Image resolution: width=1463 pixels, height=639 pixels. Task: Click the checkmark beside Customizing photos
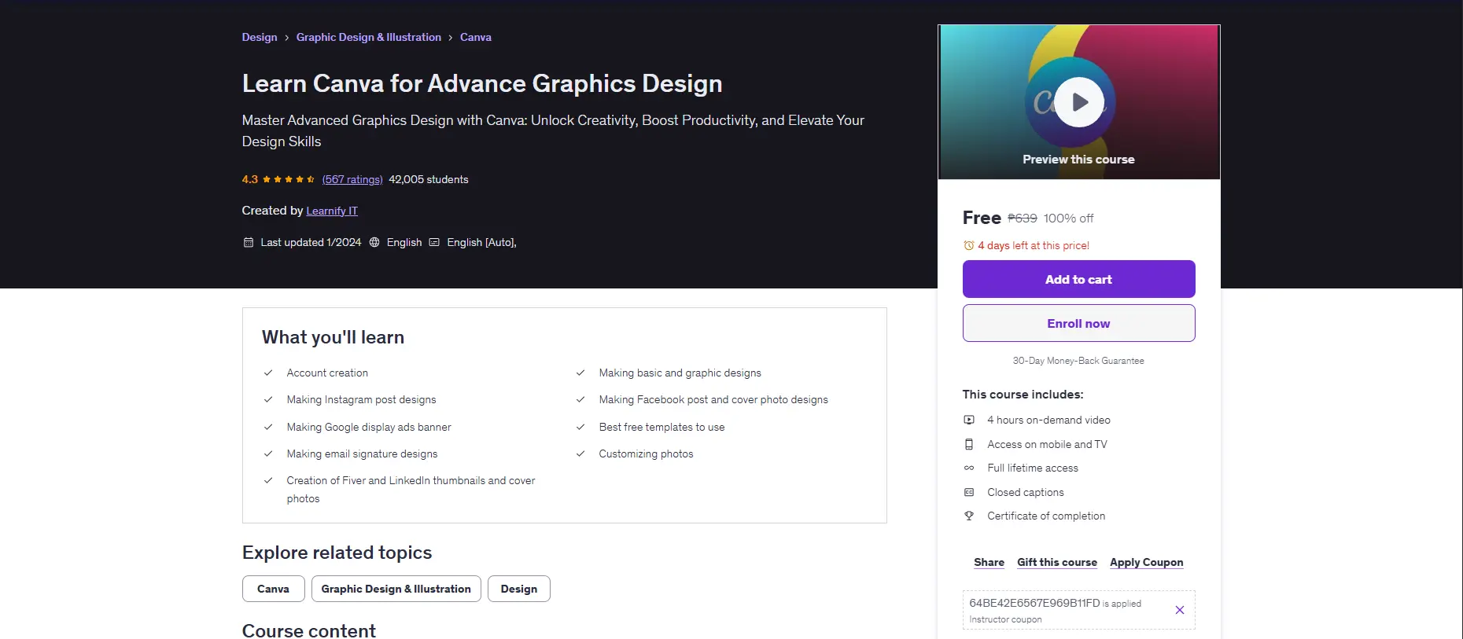[580, 454]
